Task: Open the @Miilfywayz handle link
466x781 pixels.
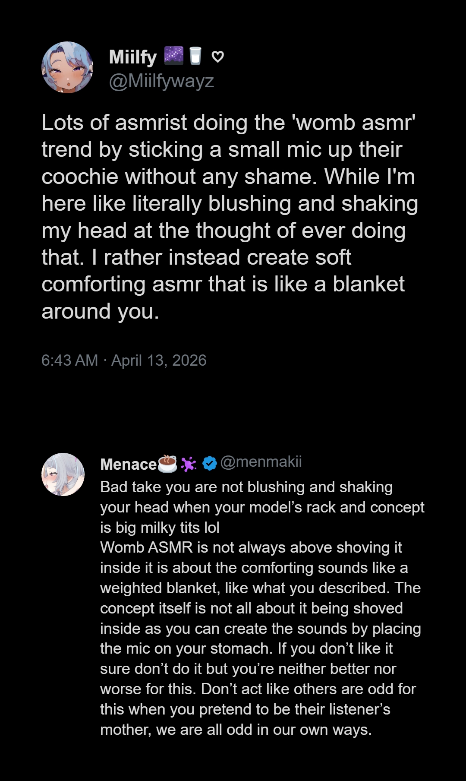Action: [x=161, y=81]
